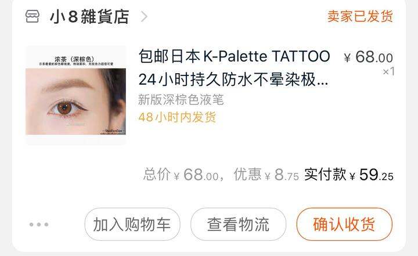The width and height of the screenshot is (418, 256).
Task: Tap the ¥68.00 item price
Action: tap(369, 57)
